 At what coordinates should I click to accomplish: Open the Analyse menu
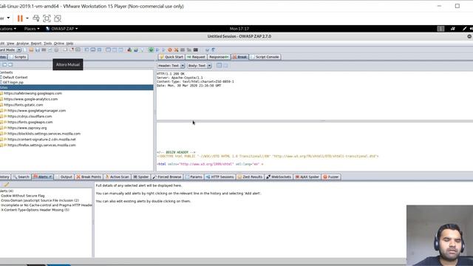[x=22, y=44]
